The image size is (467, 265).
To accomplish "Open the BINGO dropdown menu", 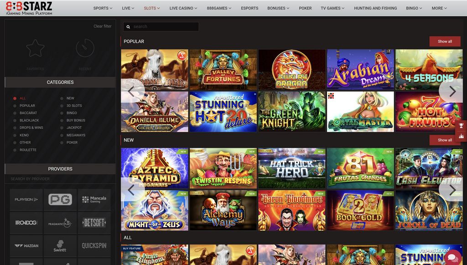I will click(x=413, y=8).
